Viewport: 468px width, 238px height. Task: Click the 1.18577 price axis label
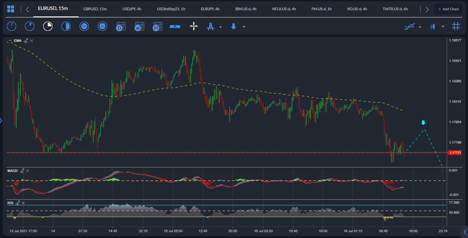pyautogui.click(x=455, y=40)
